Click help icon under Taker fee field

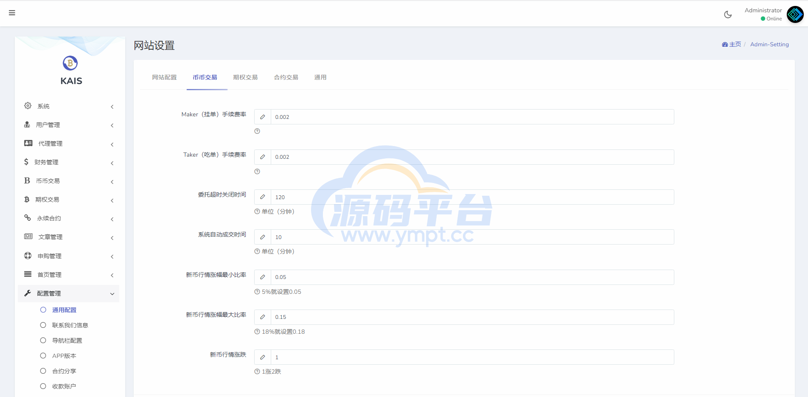[x=257, y=172]
